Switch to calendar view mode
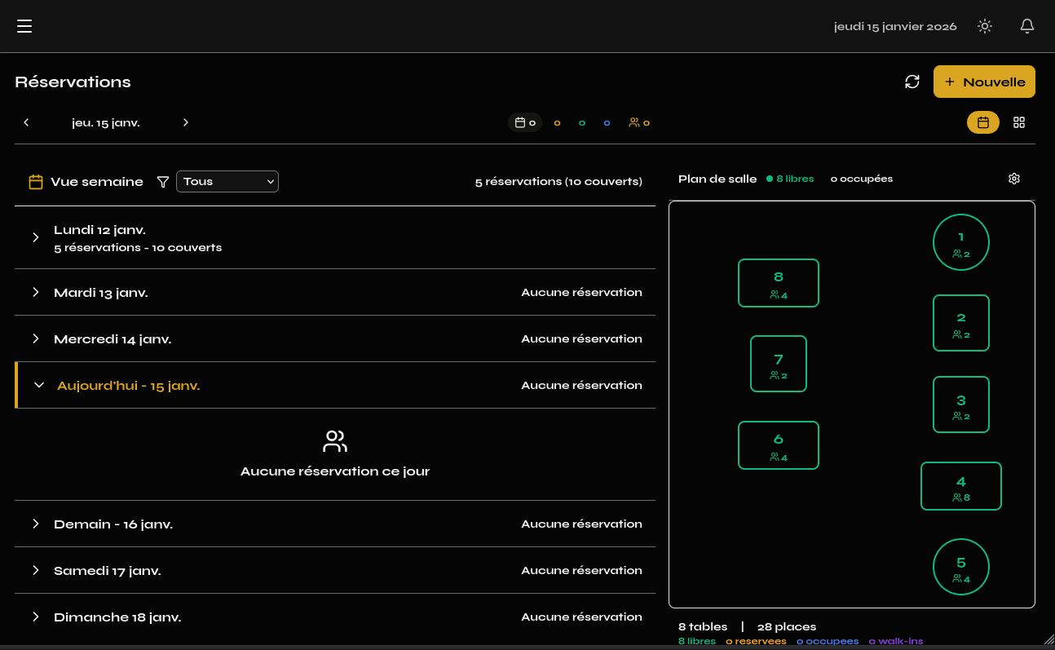This screenshot has width=1055, height=650. [x=983, y=122]
